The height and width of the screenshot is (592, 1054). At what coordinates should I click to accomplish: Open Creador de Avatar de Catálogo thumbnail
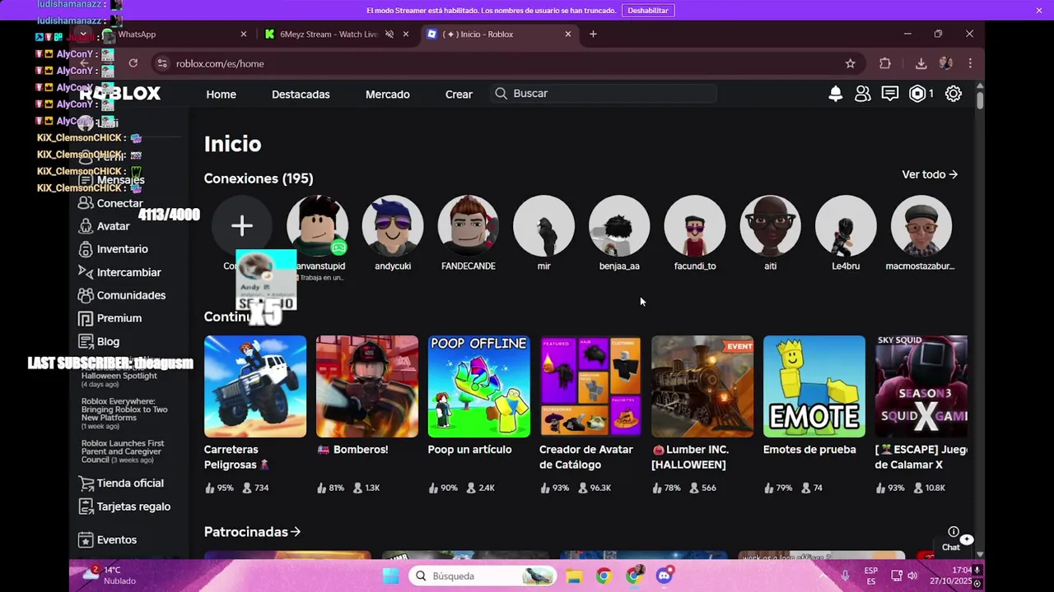pyautogui.click(x=590, y=386)
